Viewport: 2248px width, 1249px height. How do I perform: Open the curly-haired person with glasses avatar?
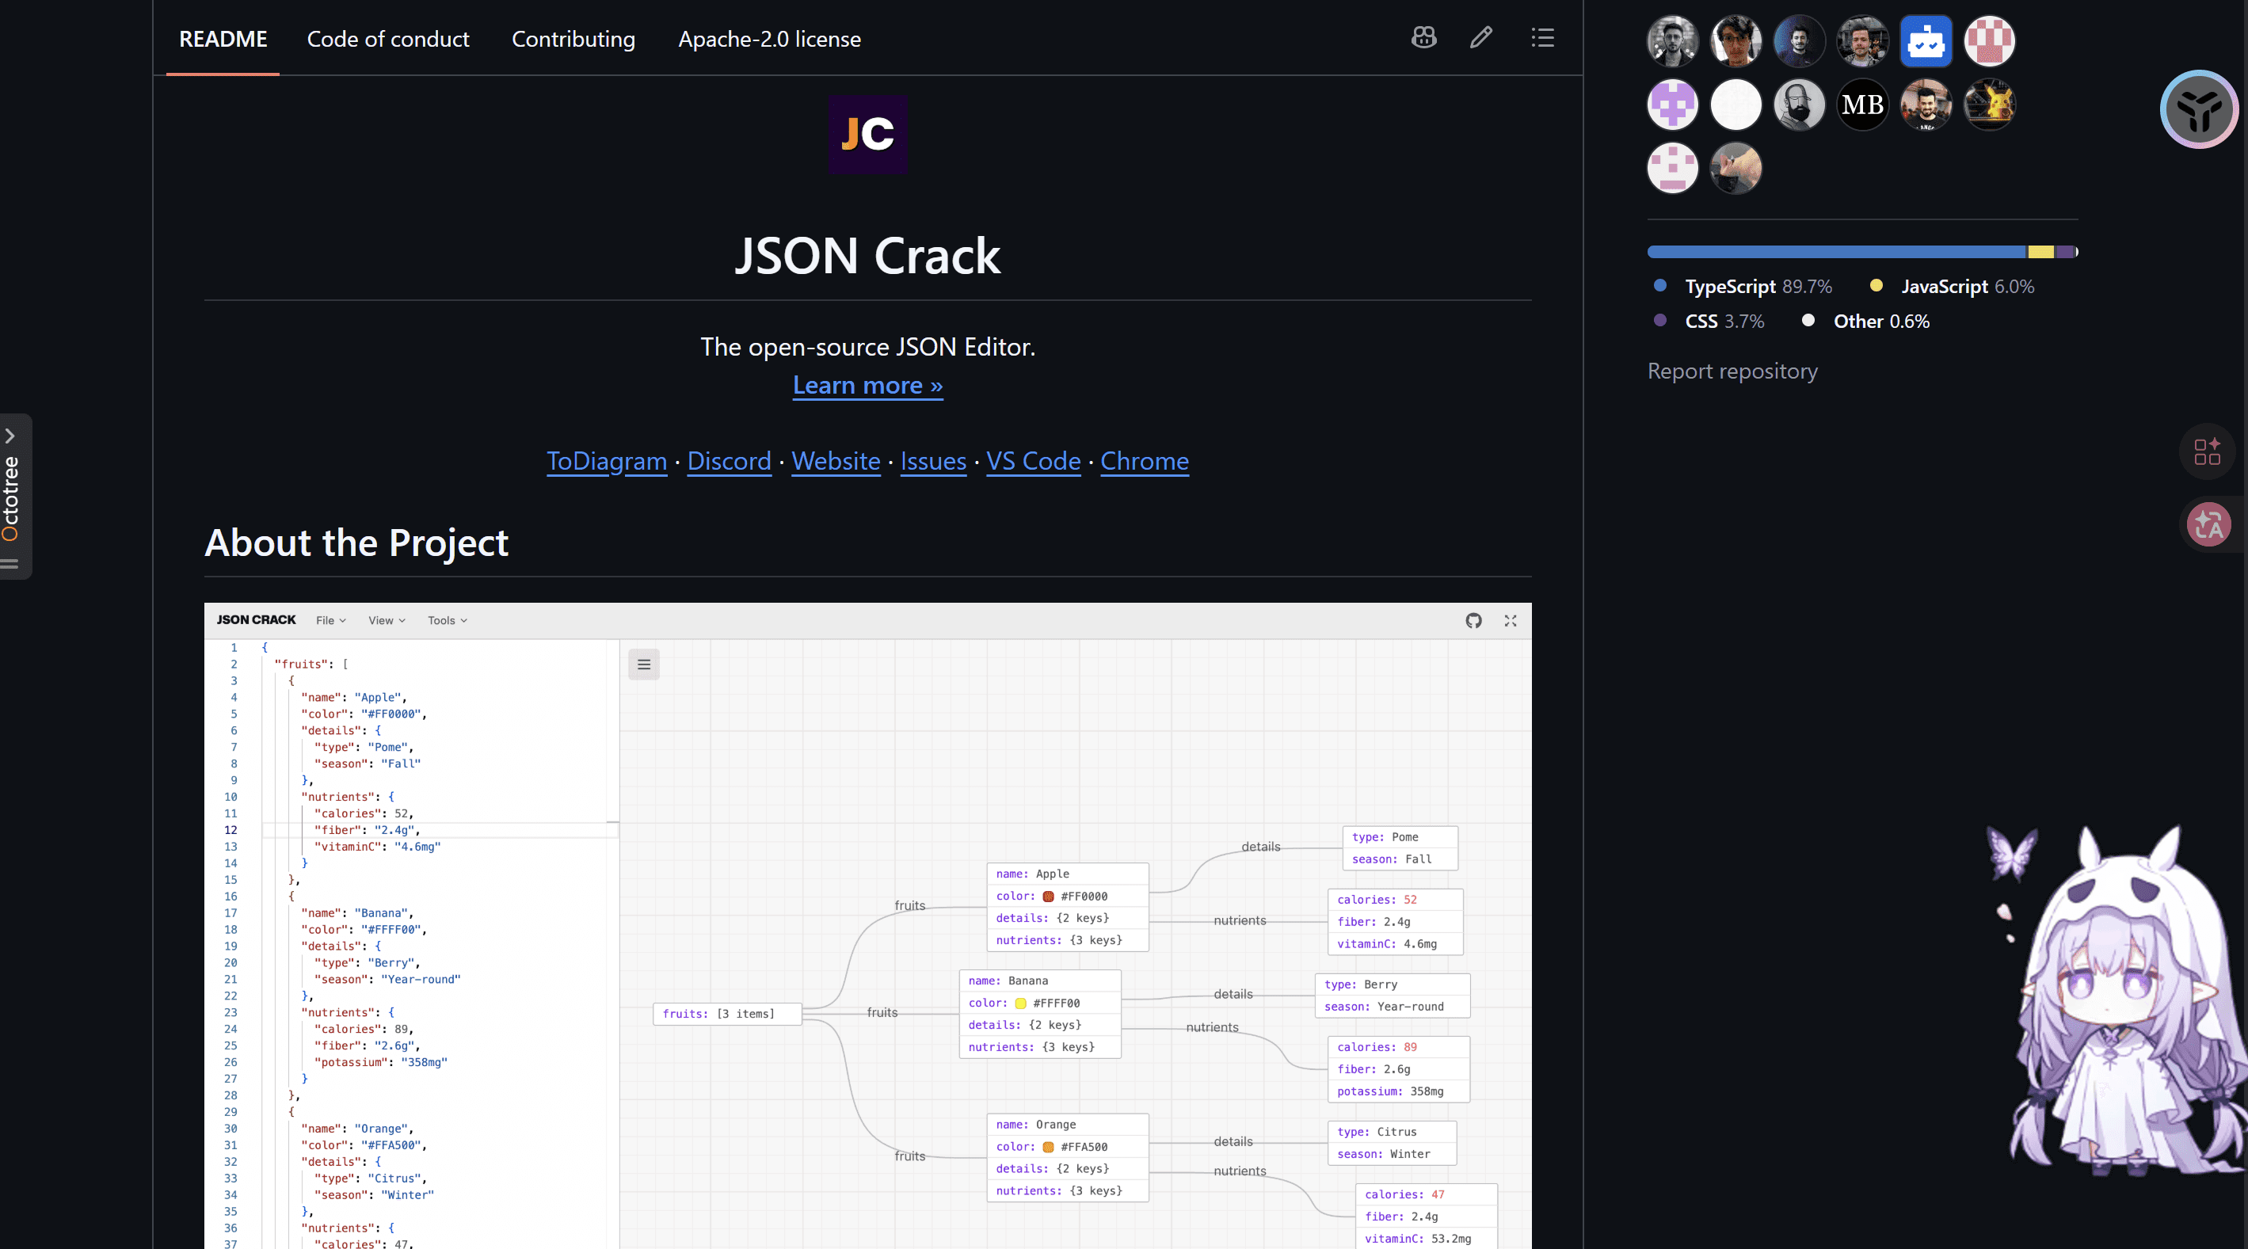tap(1736, 41)
